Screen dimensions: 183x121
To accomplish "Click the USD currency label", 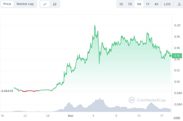I will pyautogui.click(x=177, y=118).
